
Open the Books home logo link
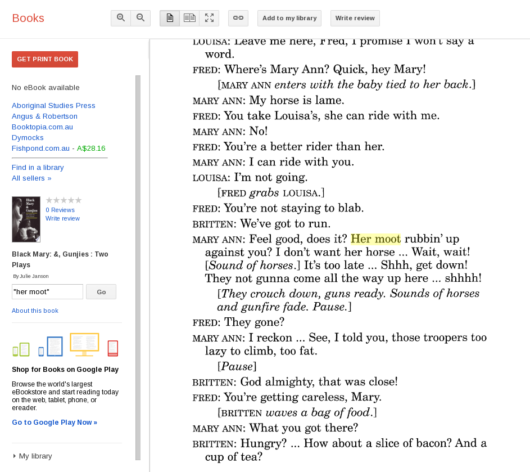(28, 18)
